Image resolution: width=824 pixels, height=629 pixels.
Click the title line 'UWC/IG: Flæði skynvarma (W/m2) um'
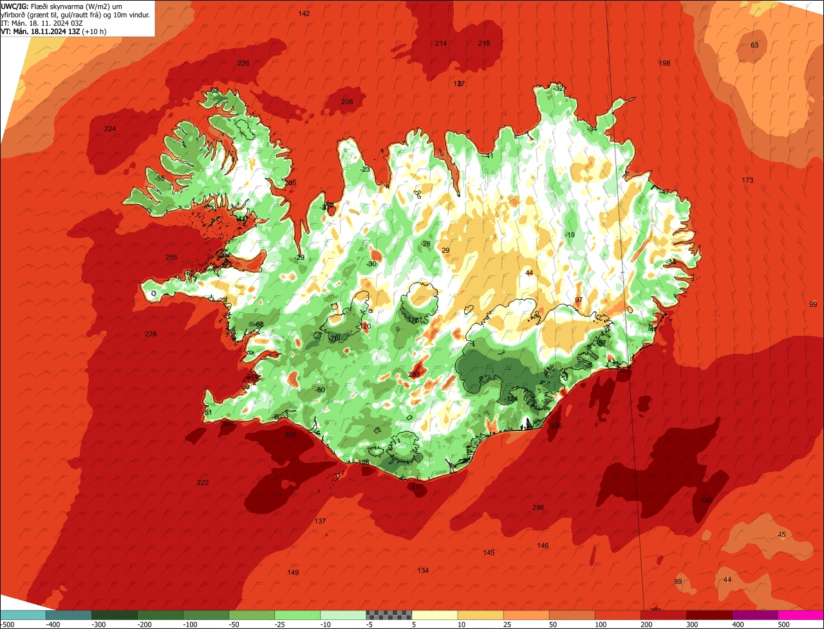(62, 5)
